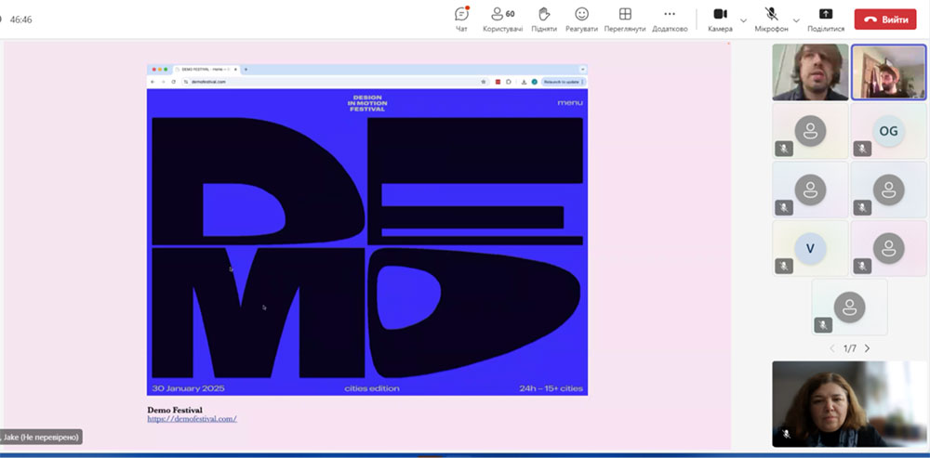Image resolution: width=930 pixels, height=458 pixels.
Task: Read the 46:46 meeting timer
Action: coord(20,20)
